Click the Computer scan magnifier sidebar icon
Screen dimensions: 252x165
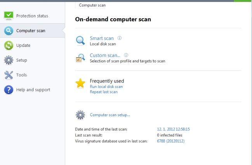click(x=9, y=31)
